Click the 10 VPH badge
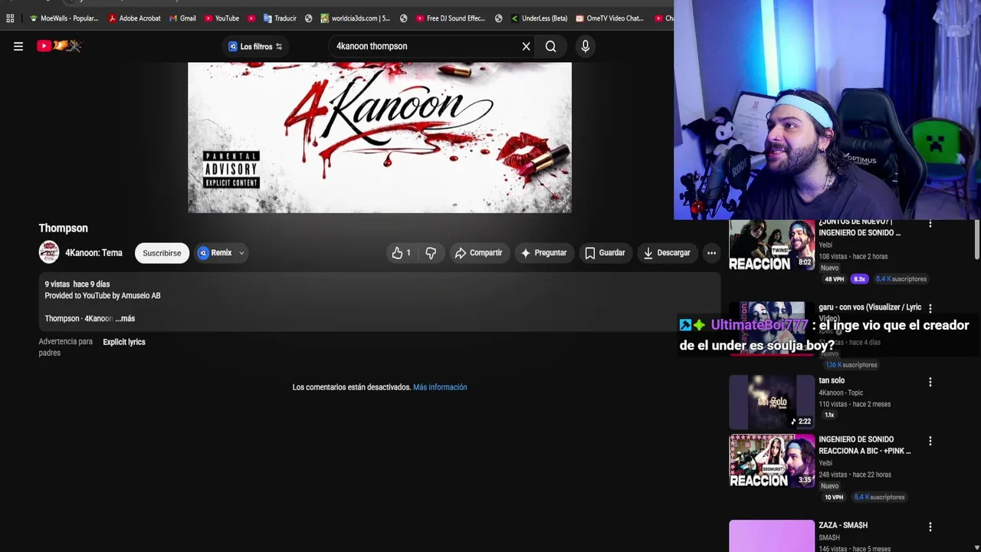Viewport: 981px width, 552px height. [x=834, y=498]
